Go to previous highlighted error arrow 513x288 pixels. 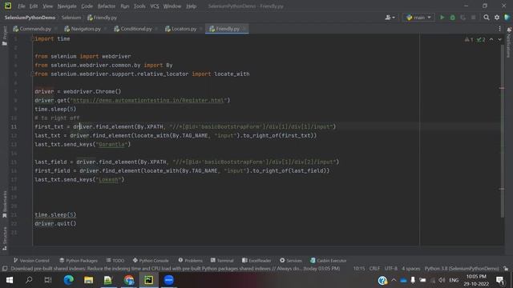pyautogui.click(x=491, y=39)
